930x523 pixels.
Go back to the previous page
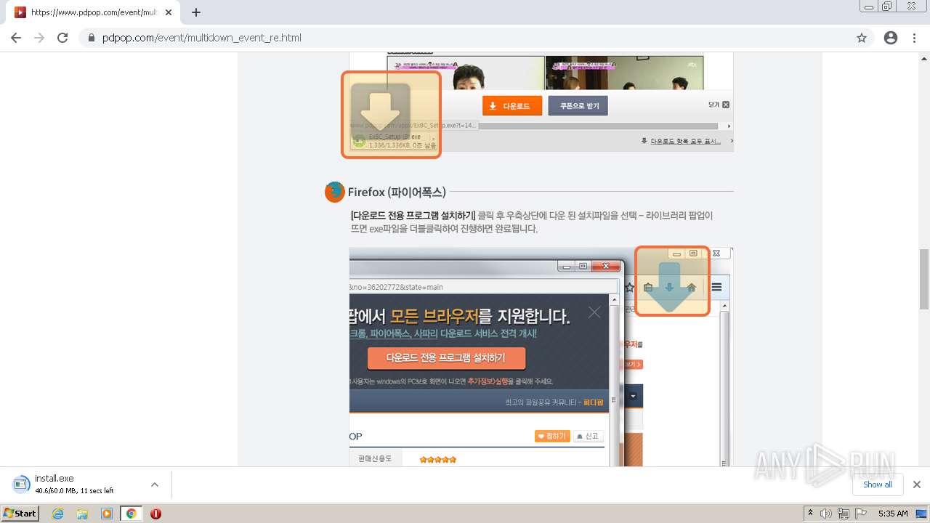(x=16, y=38)
